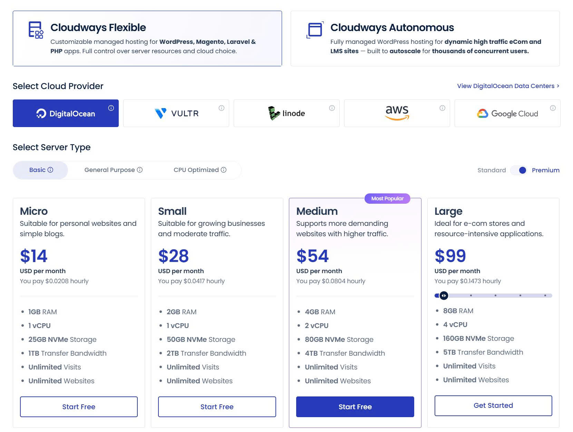This screenshot has width=573, height=432.
Task: Select the Cloudways Flexible plan card
Action: coord(147,38)
